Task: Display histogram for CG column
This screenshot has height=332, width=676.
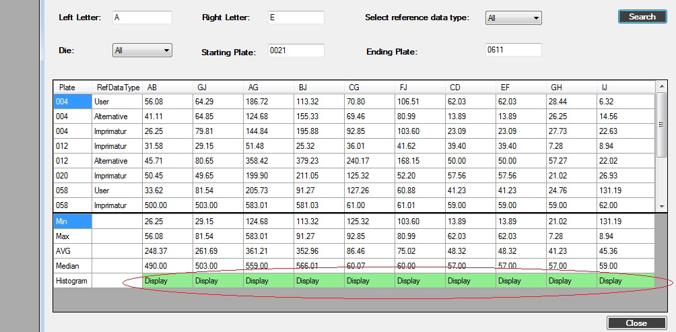Action: (370, 281)
